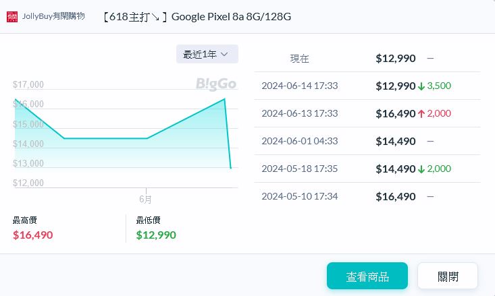The image size is (495, 296).
Task: Click the red up arrow for 2,000 increase
Action: pyautogui.click(x=421, y=114)
